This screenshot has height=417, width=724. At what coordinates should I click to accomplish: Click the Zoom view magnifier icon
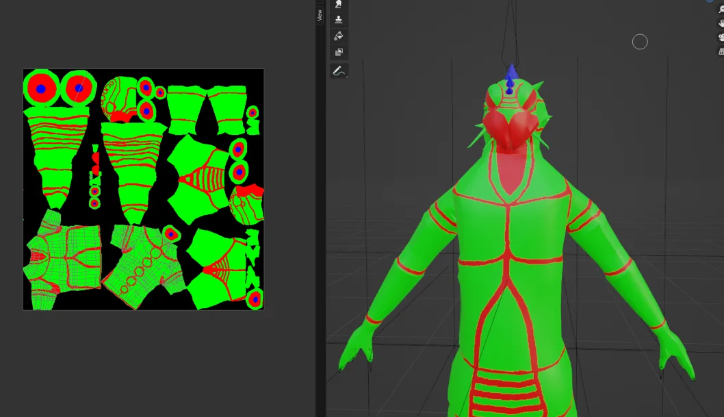721,10
